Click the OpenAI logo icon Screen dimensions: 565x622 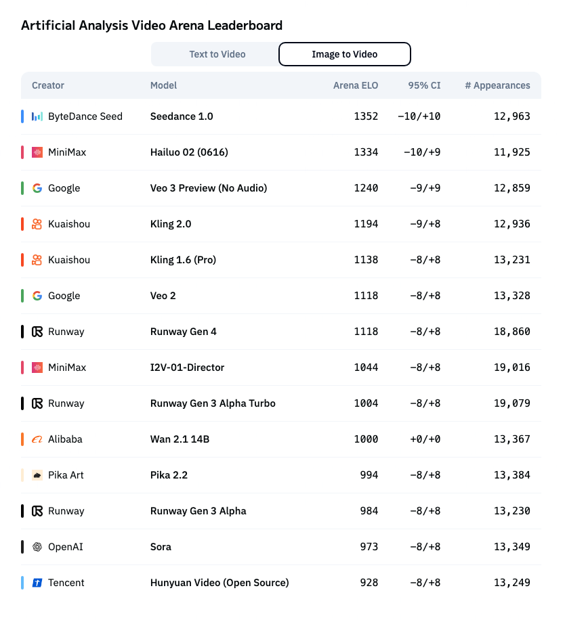(37, 547)
